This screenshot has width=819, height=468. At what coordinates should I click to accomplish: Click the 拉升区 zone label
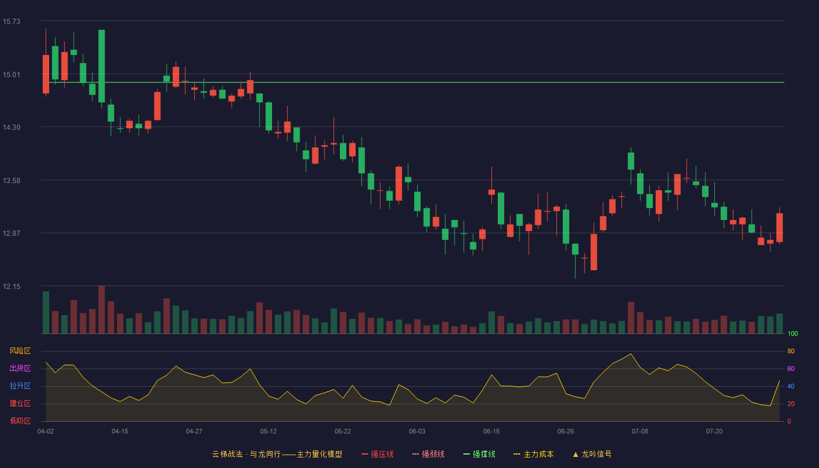(x=20, y=386)
